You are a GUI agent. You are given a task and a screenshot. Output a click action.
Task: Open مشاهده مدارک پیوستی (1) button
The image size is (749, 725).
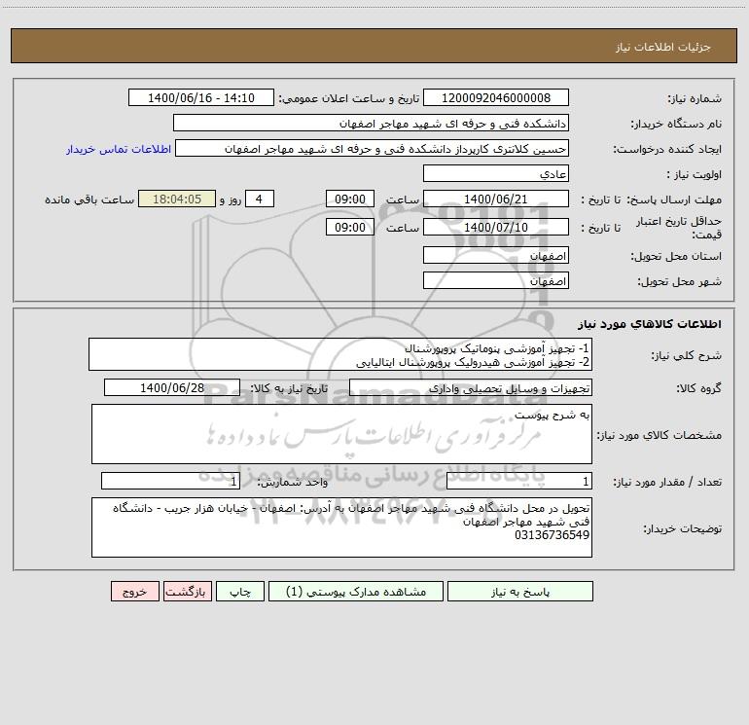(x=356, y=591)
